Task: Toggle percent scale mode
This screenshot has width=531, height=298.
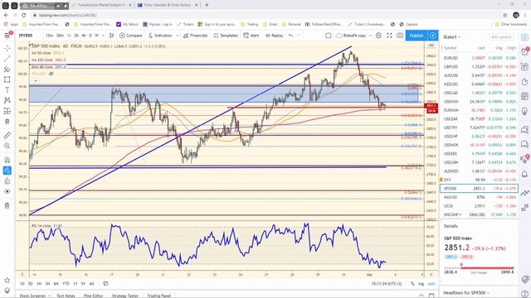Action: [x=412, y=284]
